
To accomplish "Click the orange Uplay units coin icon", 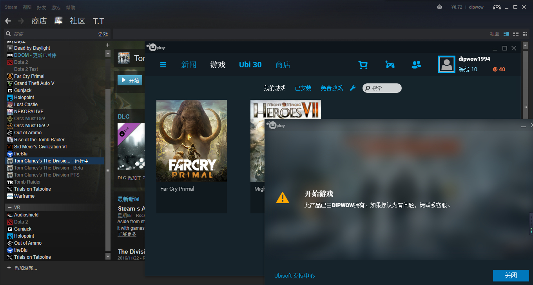I will [495, 69].
